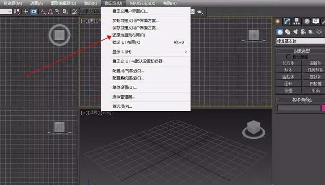The height and width of the screenshot is (185, 325).
Task: Select the Cameras category icon
Action: point(303,32)
